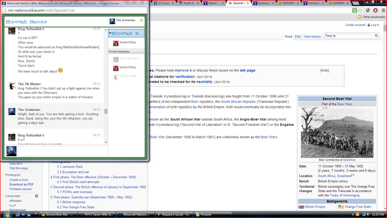Click the Wikipedia search magnifier icon
The image size is (387, 218).
tap(376, 36)
